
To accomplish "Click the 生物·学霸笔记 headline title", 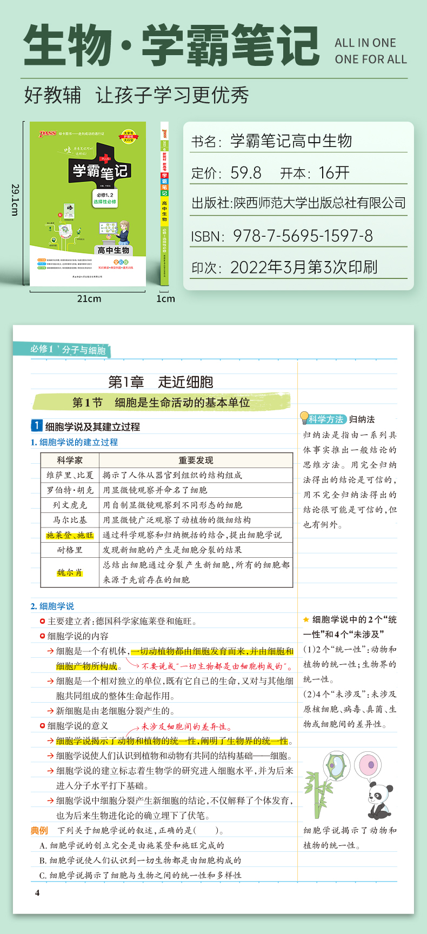I will point(171,46).
